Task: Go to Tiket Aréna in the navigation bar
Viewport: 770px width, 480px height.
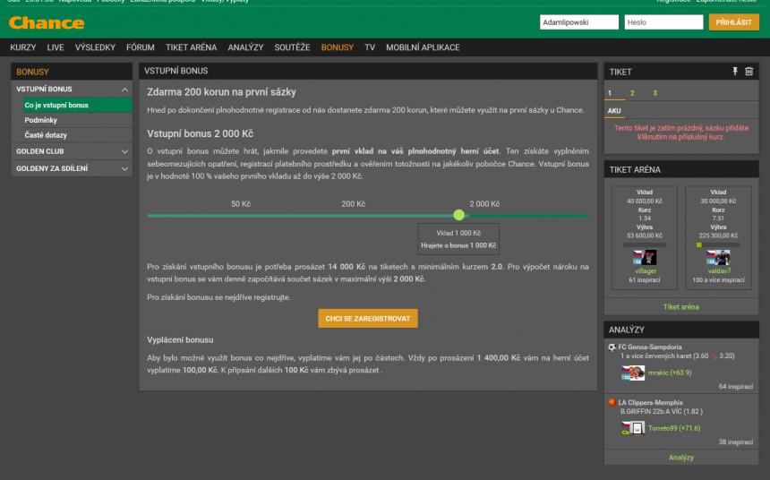Action: 191,47
